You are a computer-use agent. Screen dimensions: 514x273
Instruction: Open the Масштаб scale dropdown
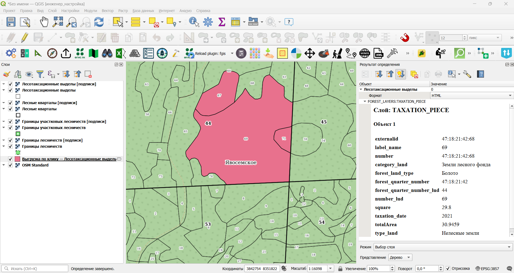(x=331, y=268)
